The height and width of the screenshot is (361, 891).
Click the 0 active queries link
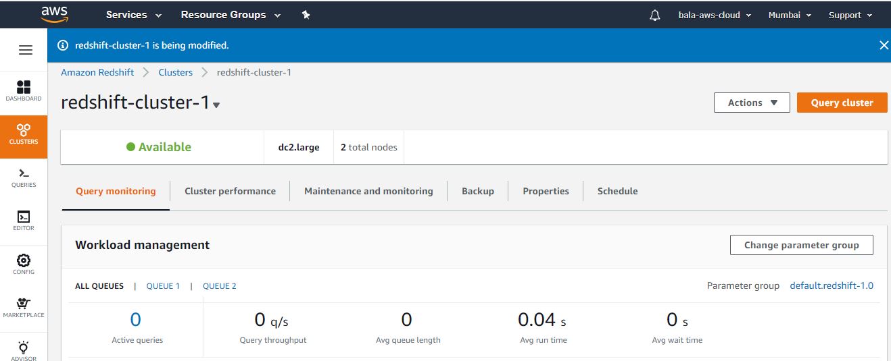(136, 319)
